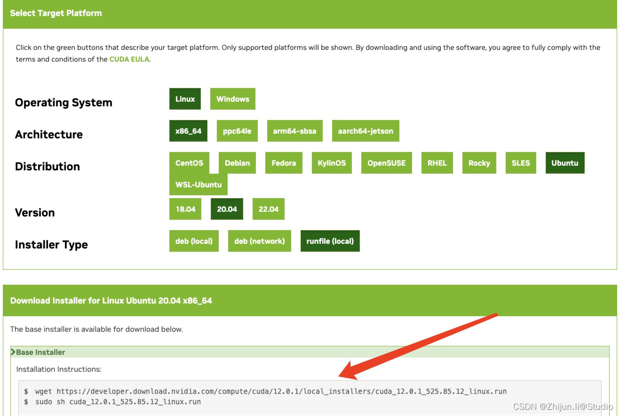Choose ppc64le architecture
Viewport: 620px width, 416px height.
click(x=237, y=131)
